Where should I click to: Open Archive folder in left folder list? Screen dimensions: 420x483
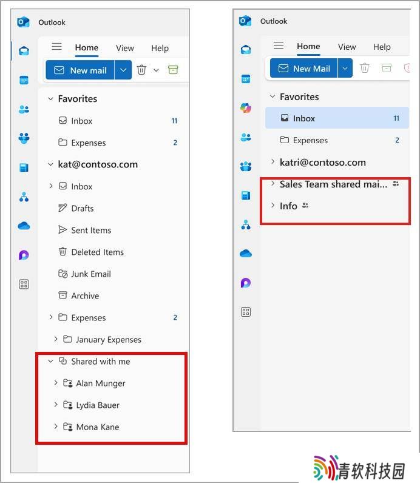(78, 296)
